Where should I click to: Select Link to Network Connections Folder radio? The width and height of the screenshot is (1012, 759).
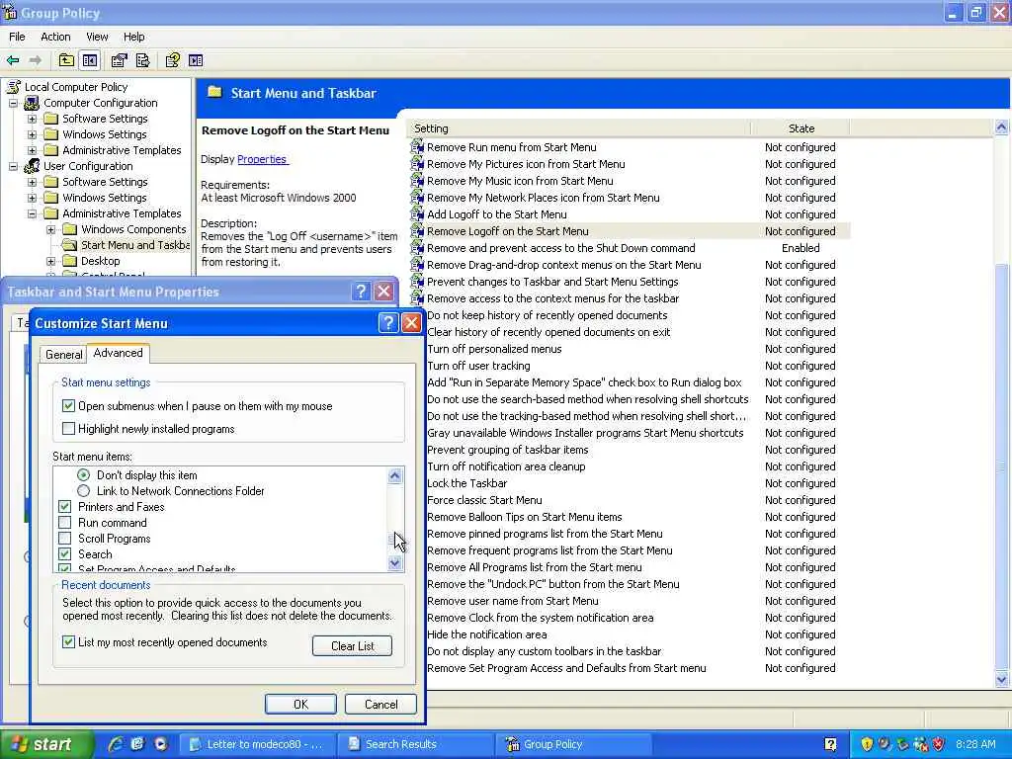[83, 491]
